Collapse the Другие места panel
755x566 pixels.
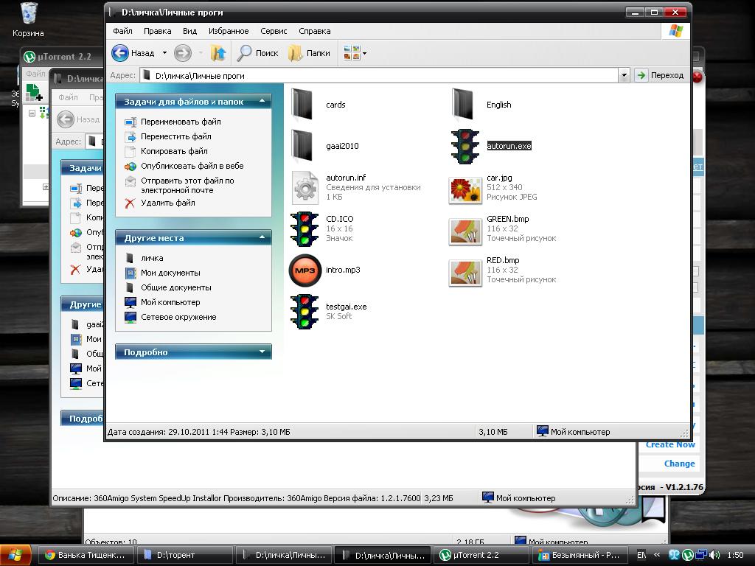click(x=262, y=238)
